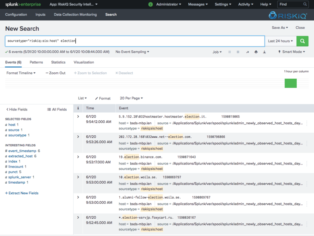Select the green timeline bar
This screenshot has width=314, height=236.
pyautogui.click(x=290, y=83)
